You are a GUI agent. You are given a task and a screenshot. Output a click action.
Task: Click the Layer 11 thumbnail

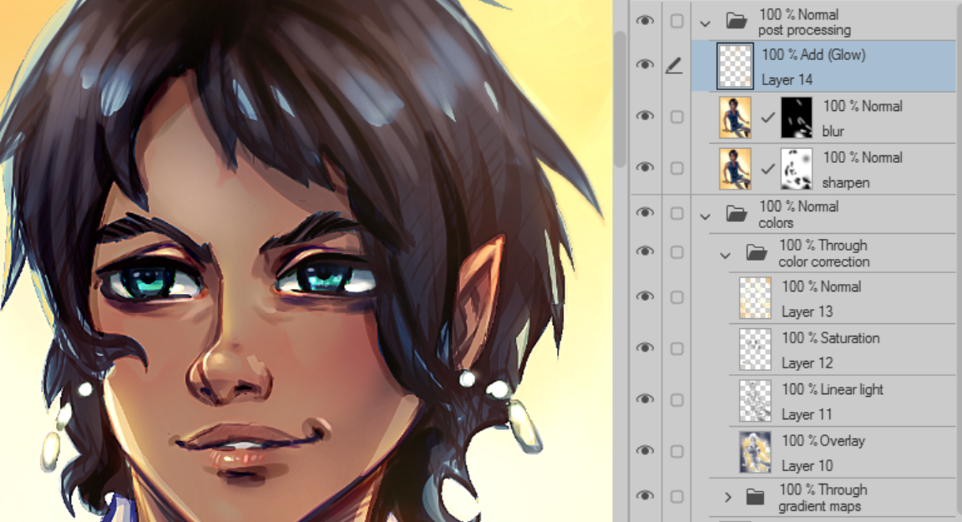755,401
